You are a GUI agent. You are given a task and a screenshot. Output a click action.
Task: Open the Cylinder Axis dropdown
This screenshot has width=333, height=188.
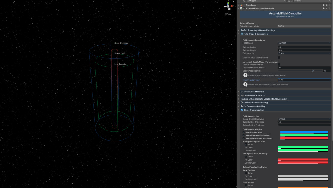(x=304, y=53)
